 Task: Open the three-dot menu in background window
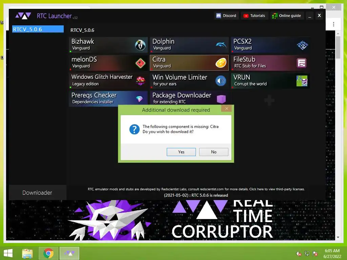point(333,24)
